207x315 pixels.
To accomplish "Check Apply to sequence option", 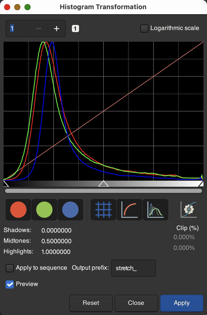I will pyautogui.click(x=10, y=268).
